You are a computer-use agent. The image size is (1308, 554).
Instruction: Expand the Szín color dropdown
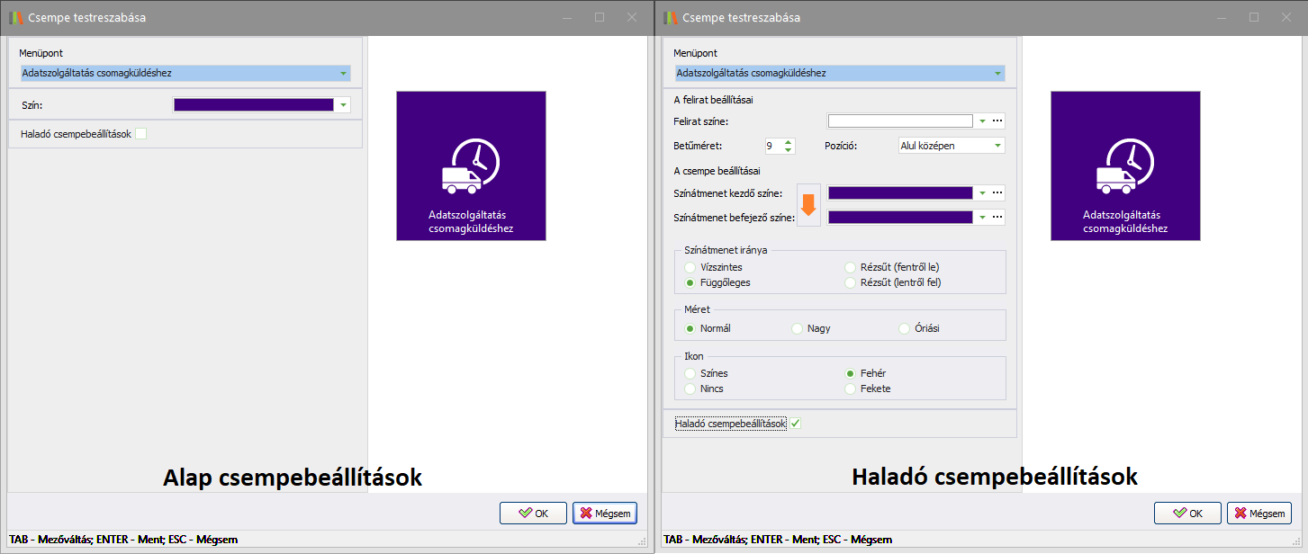point(343,105)
